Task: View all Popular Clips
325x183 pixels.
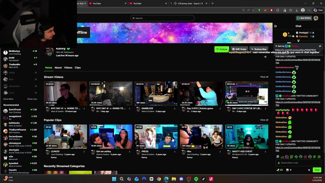Action: [264, 120]
